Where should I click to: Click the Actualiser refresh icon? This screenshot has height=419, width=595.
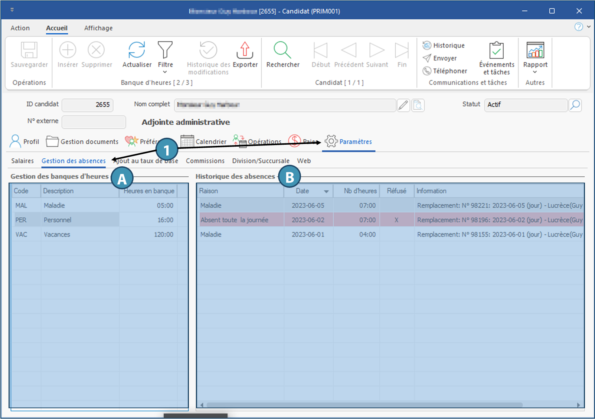(x=137, y=50)
